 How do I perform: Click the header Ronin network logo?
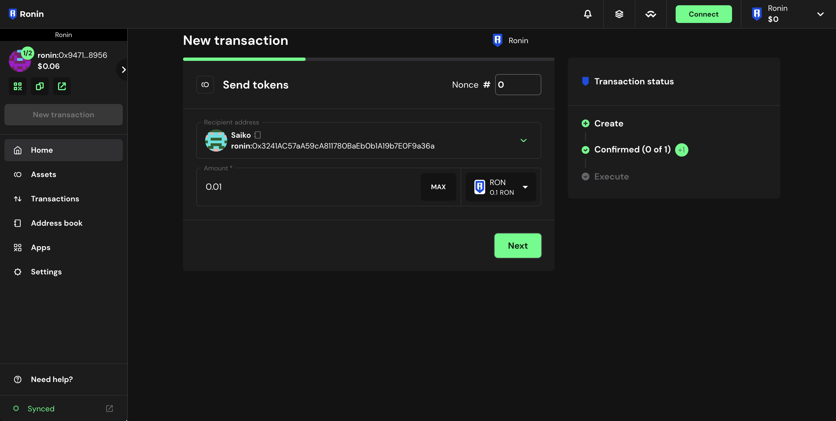point(757,14)
